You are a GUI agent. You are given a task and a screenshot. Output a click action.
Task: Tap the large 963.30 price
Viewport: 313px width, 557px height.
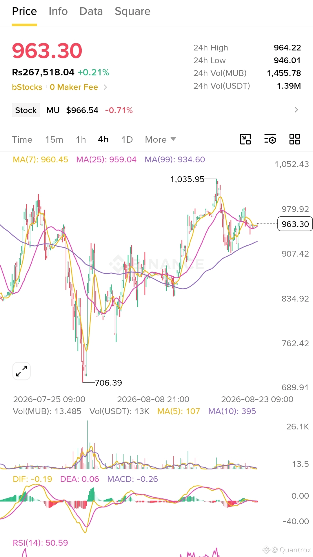click(47, 51)
